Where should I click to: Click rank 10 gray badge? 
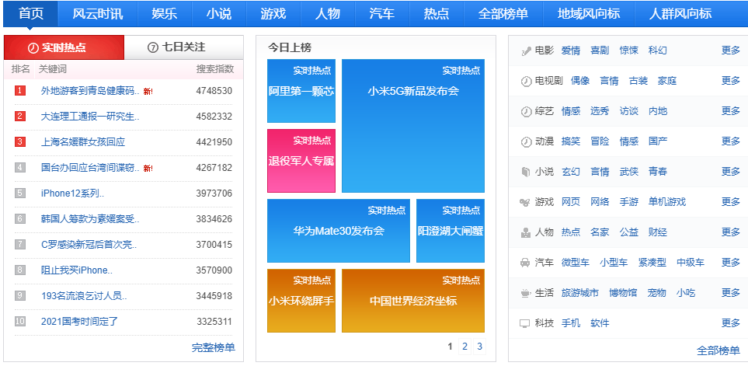pos(20,321)
